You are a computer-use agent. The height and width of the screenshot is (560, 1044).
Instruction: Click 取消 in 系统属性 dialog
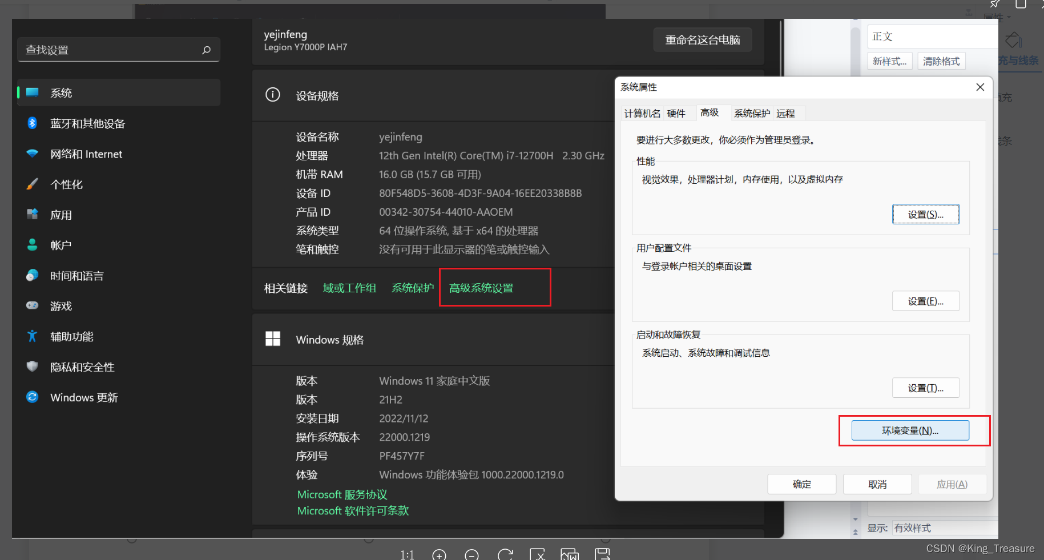tap(877, 484)
